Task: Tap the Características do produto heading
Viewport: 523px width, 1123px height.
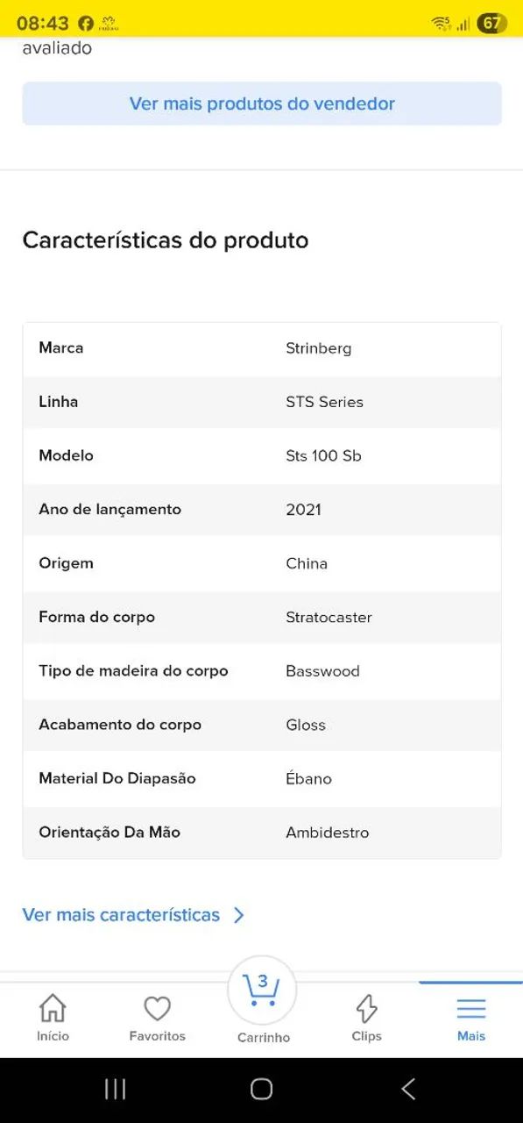Action: [166, 240]
